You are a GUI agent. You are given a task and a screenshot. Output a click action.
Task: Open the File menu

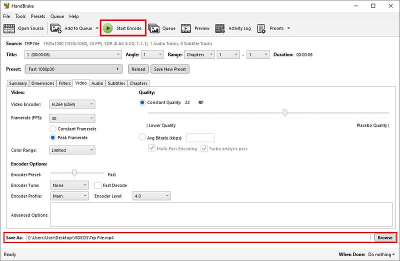pos(6,16)
